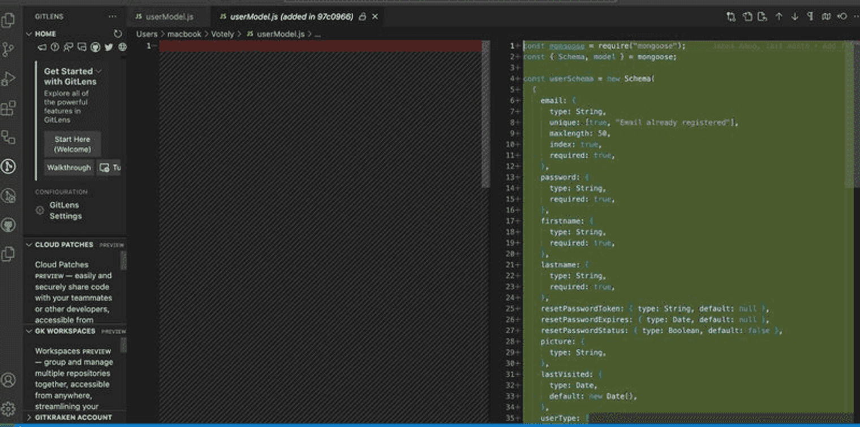The height and width of the screenshot is (427, 860).
Task: Click the feedback person icon in Home
Action: 68,47
